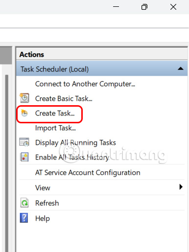Click Create Basic Task text
This screenshot has width=189, height=252.
click(64, 99)
